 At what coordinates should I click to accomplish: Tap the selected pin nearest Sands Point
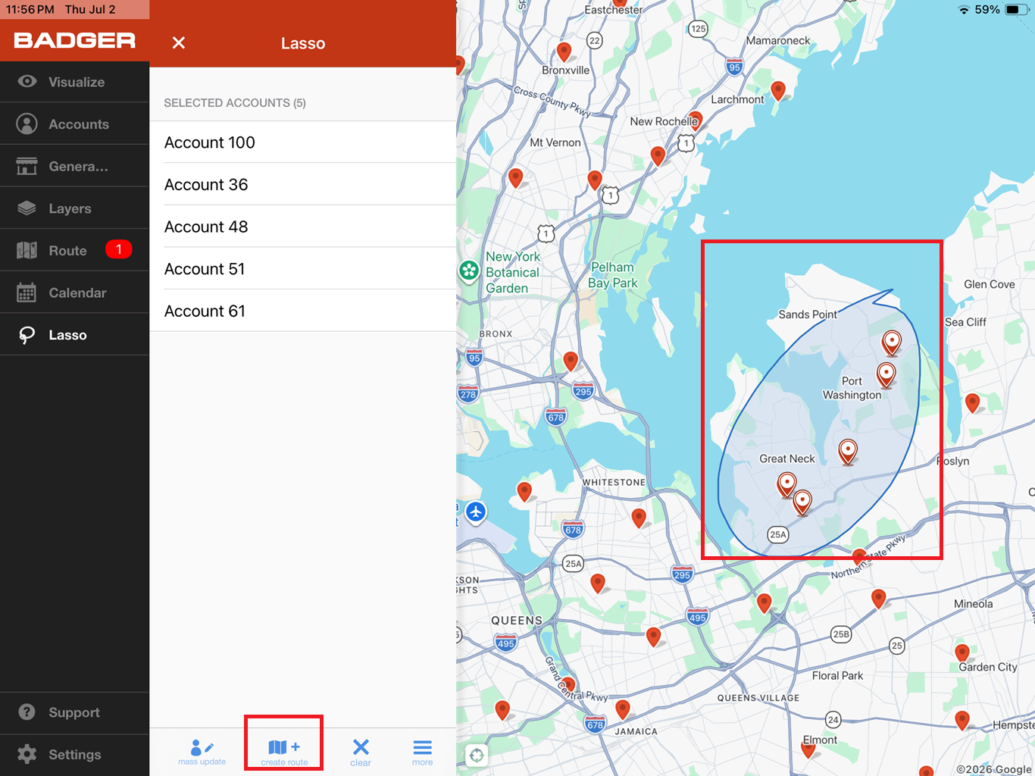coord(893,343)
